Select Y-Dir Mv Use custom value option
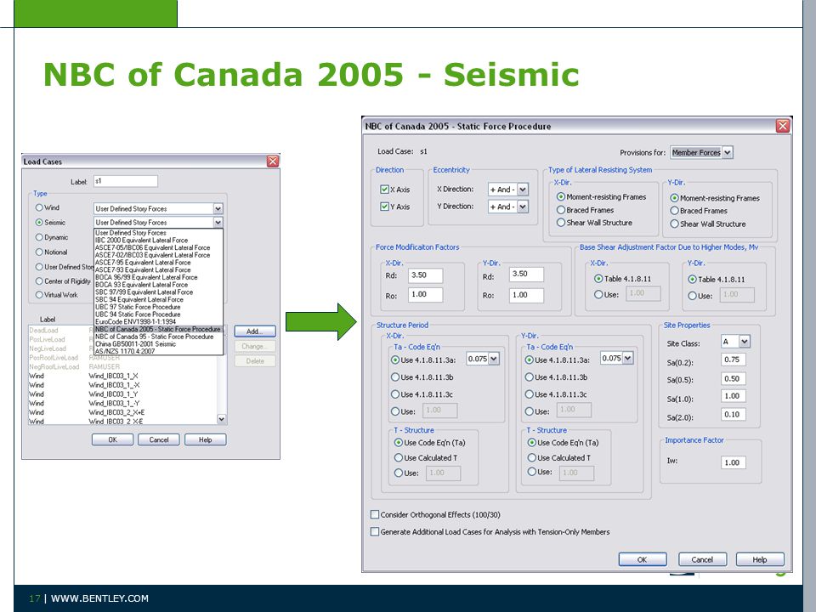This screenshot has height=612, width=816. (692, 296)
